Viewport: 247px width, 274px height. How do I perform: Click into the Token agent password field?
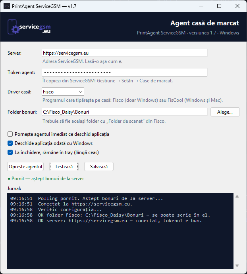tap(125, 72)
